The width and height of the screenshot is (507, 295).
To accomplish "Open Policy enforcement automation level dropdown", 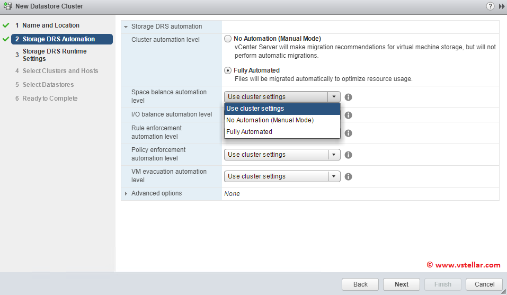I will pyautogui.click(x=282, y=155).
